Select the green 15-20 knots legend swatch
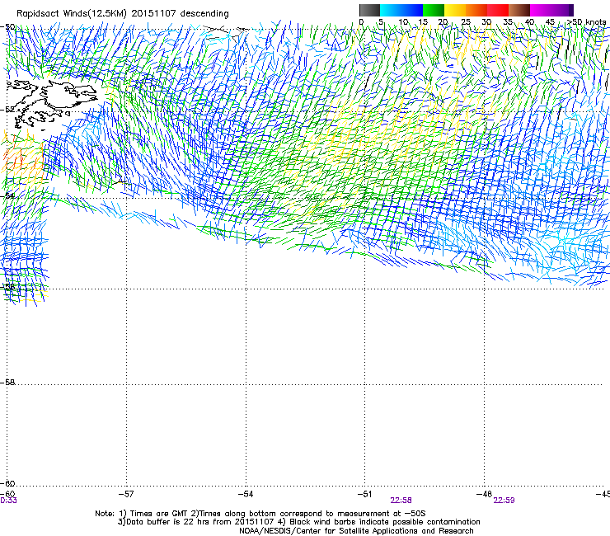610x536 pixels. click(434, 10)
